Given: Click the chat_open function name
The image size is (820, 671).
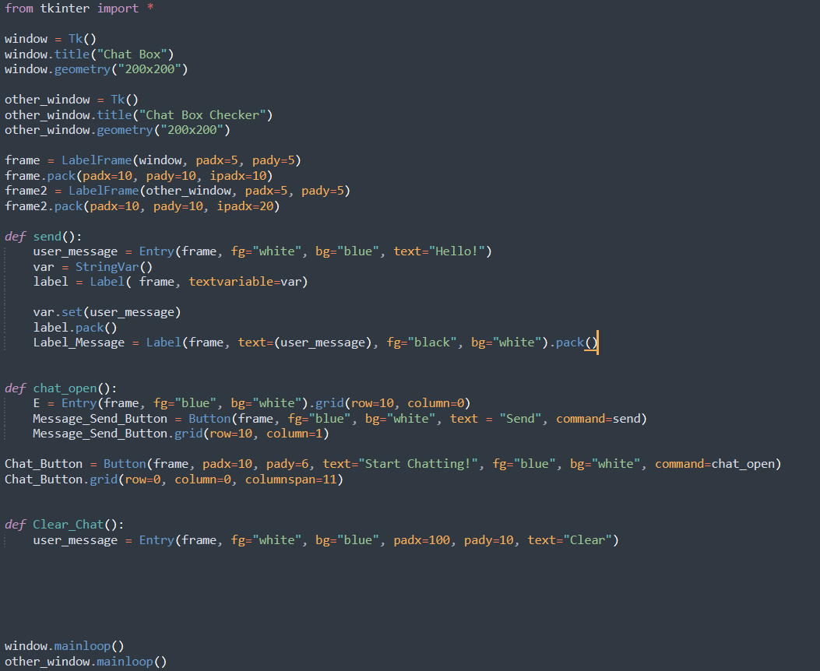Looking at the screenshot, I should click(x=65, y=388).
